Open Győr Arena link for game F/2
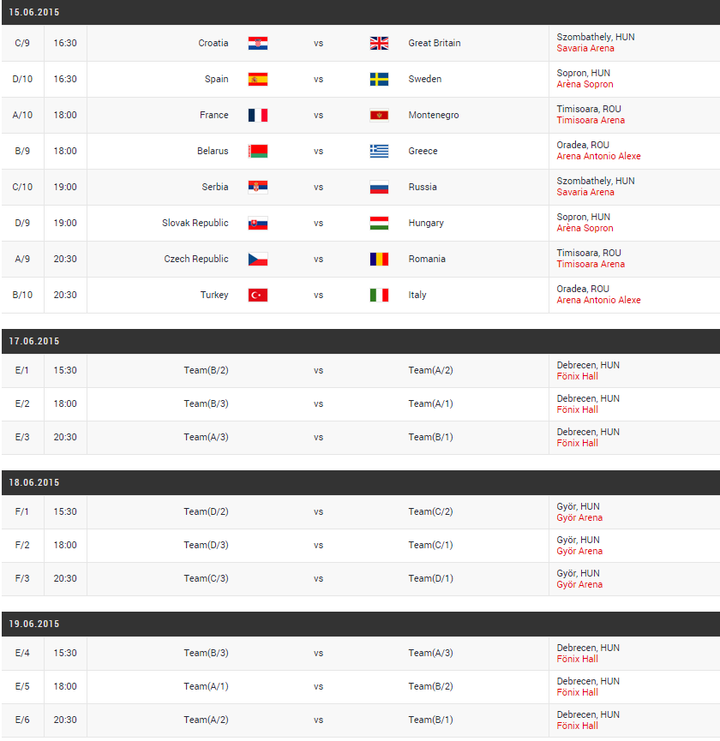Image resolution: width=720 pixels, height=741 pixels. (x=579, y=552)
